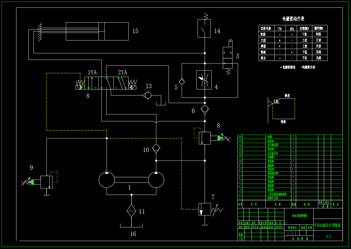Click number "1" between the two pumps

tap(129, 188)
